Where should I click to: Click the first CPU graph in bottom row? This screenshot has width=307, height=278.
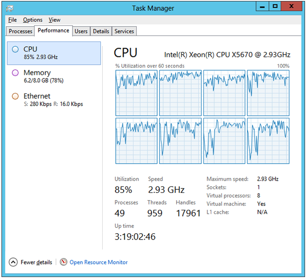point(136,141)
